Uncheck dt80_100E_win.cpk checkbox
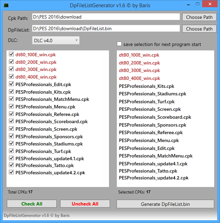 tap(11, 54)
